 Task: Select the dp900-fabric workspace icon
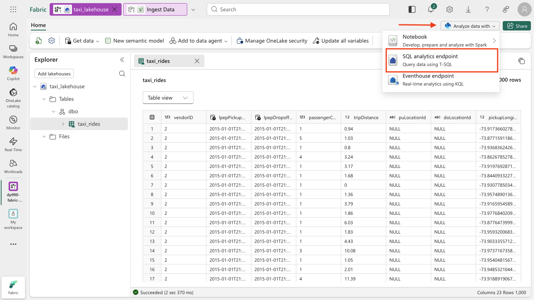[13, 192]
